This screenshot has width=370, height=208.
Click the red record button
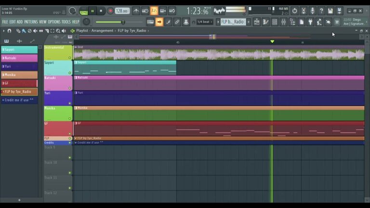pos(110,11)
